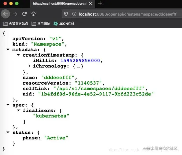Open 常用网址 bookmark folder

41,24
